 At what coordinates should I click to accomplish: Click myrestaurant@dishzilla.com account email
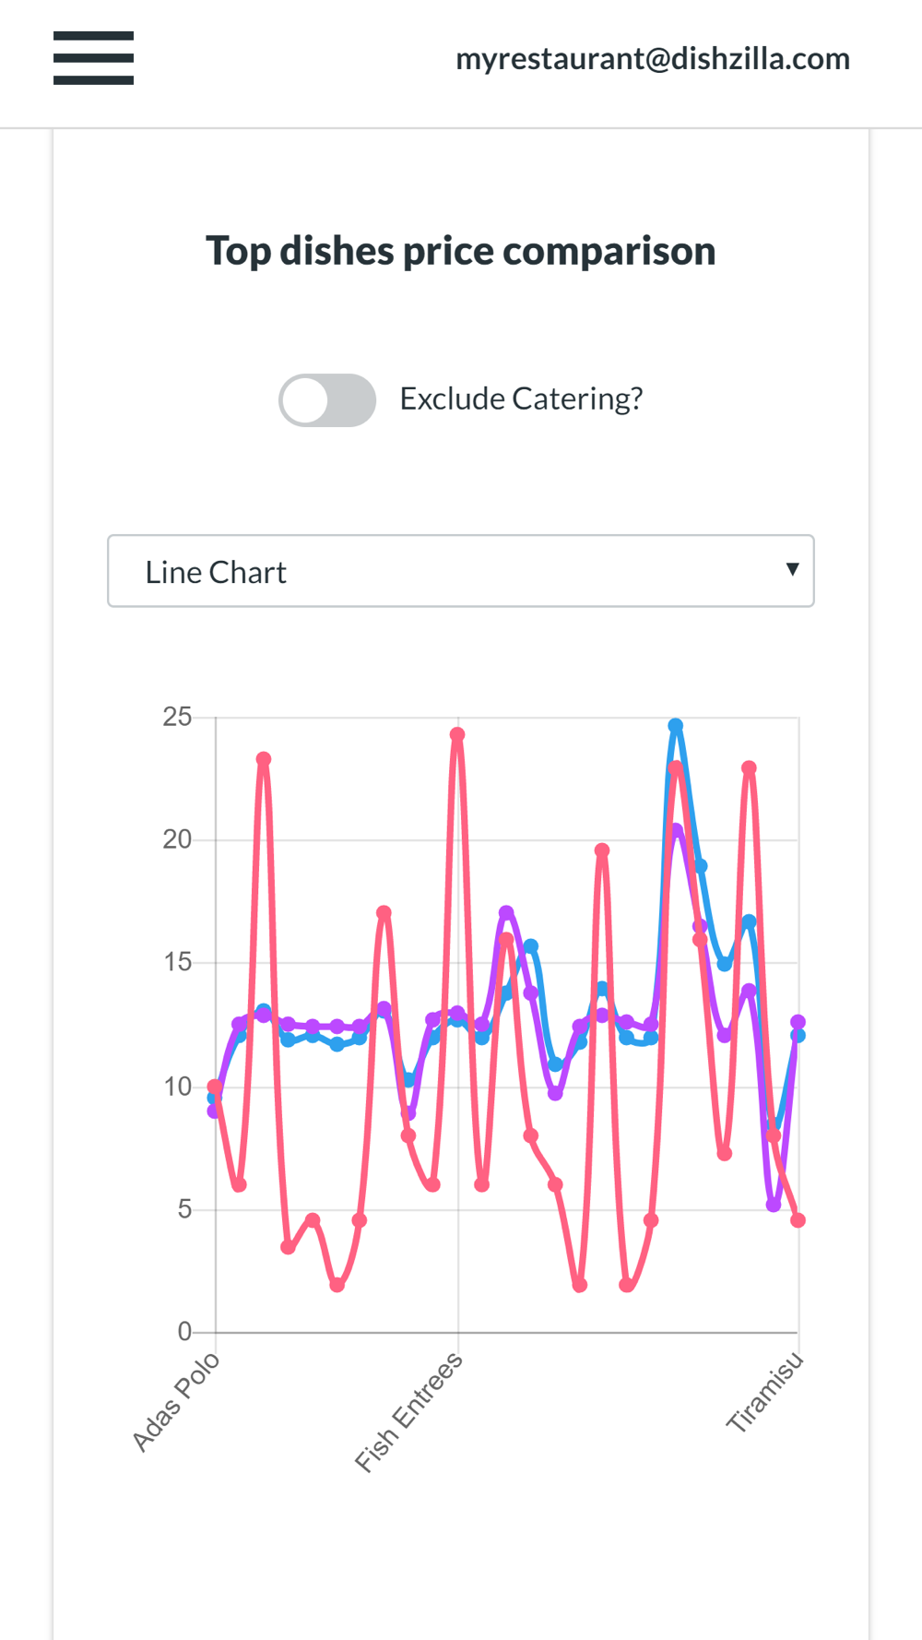[x=653, y=58]
